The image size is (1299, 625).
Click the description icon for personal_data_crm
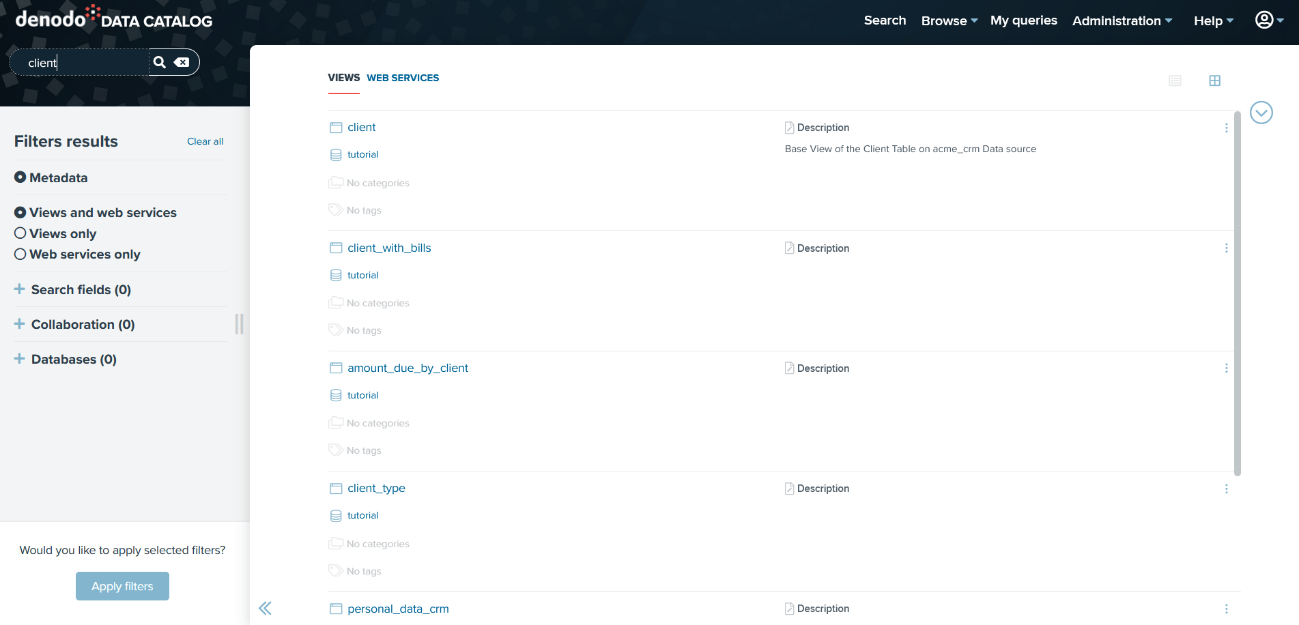point(789,609)
